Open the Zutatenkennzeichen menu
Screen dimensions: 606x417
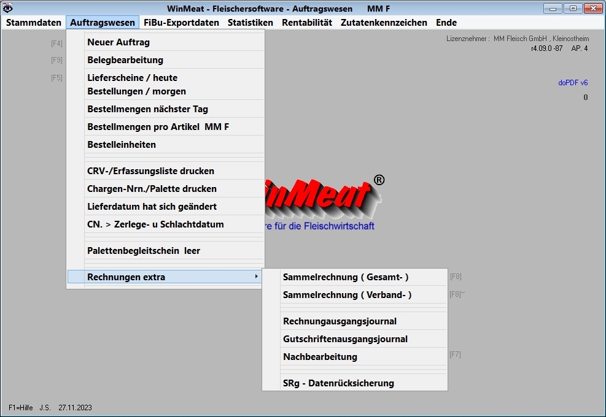tap(384, 23)
